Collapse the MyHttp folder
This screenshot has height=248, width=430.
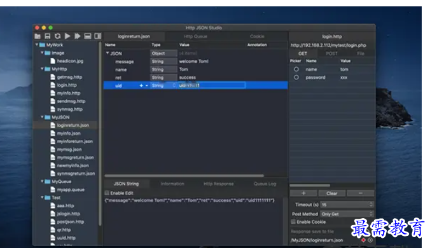click(x=42, y=69)
